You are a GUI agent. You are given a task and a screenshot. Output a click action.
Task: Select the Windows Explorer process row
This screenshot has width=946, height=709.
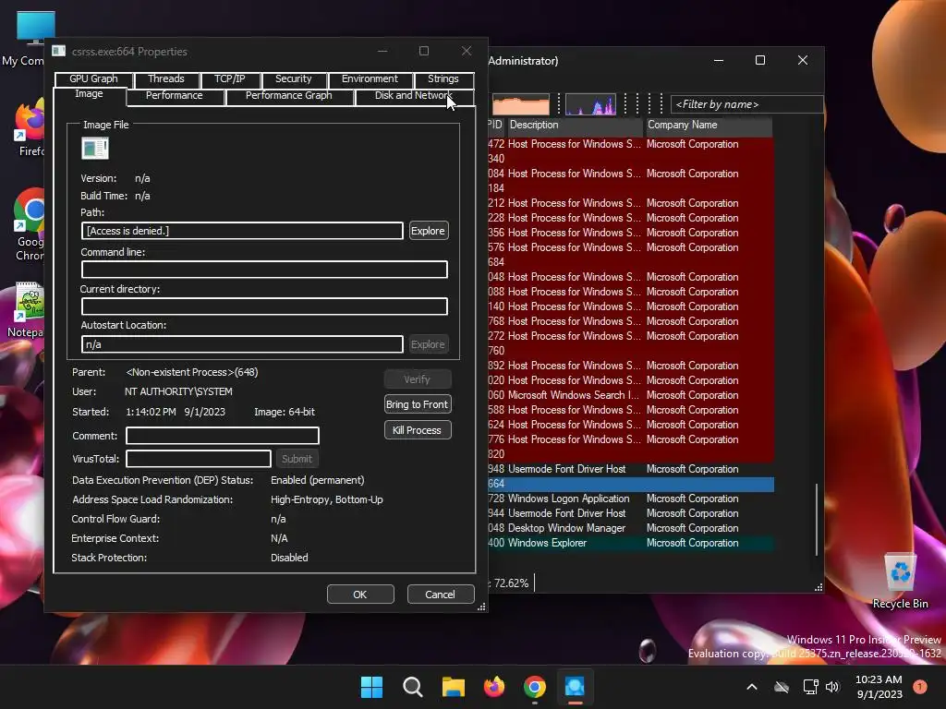[x=631, y=543]
